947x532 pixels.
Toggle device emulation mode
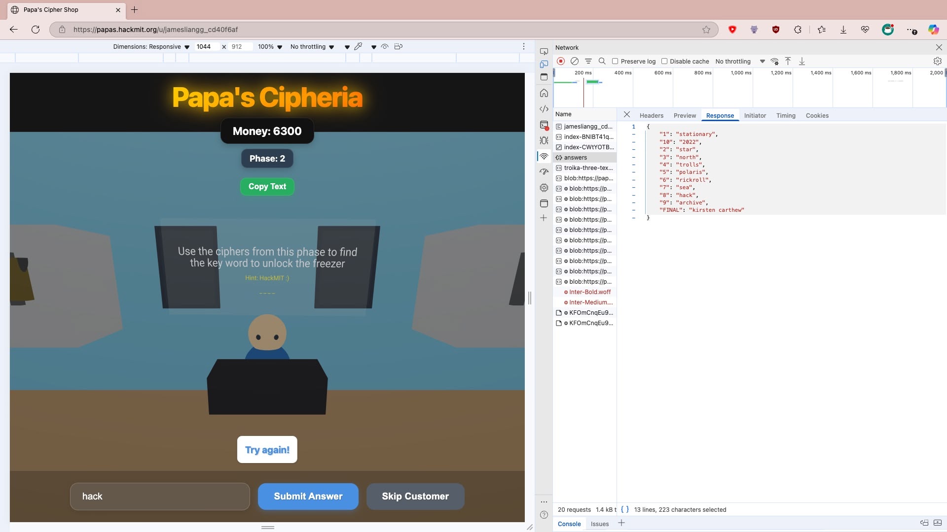coord(544,64)
